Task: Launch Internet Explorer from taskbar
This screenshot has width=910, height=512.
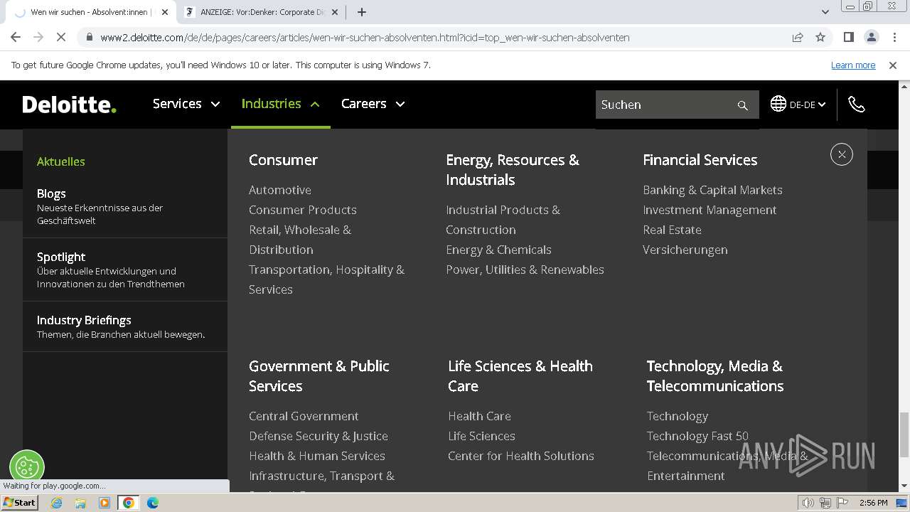Action: (57, 503)
